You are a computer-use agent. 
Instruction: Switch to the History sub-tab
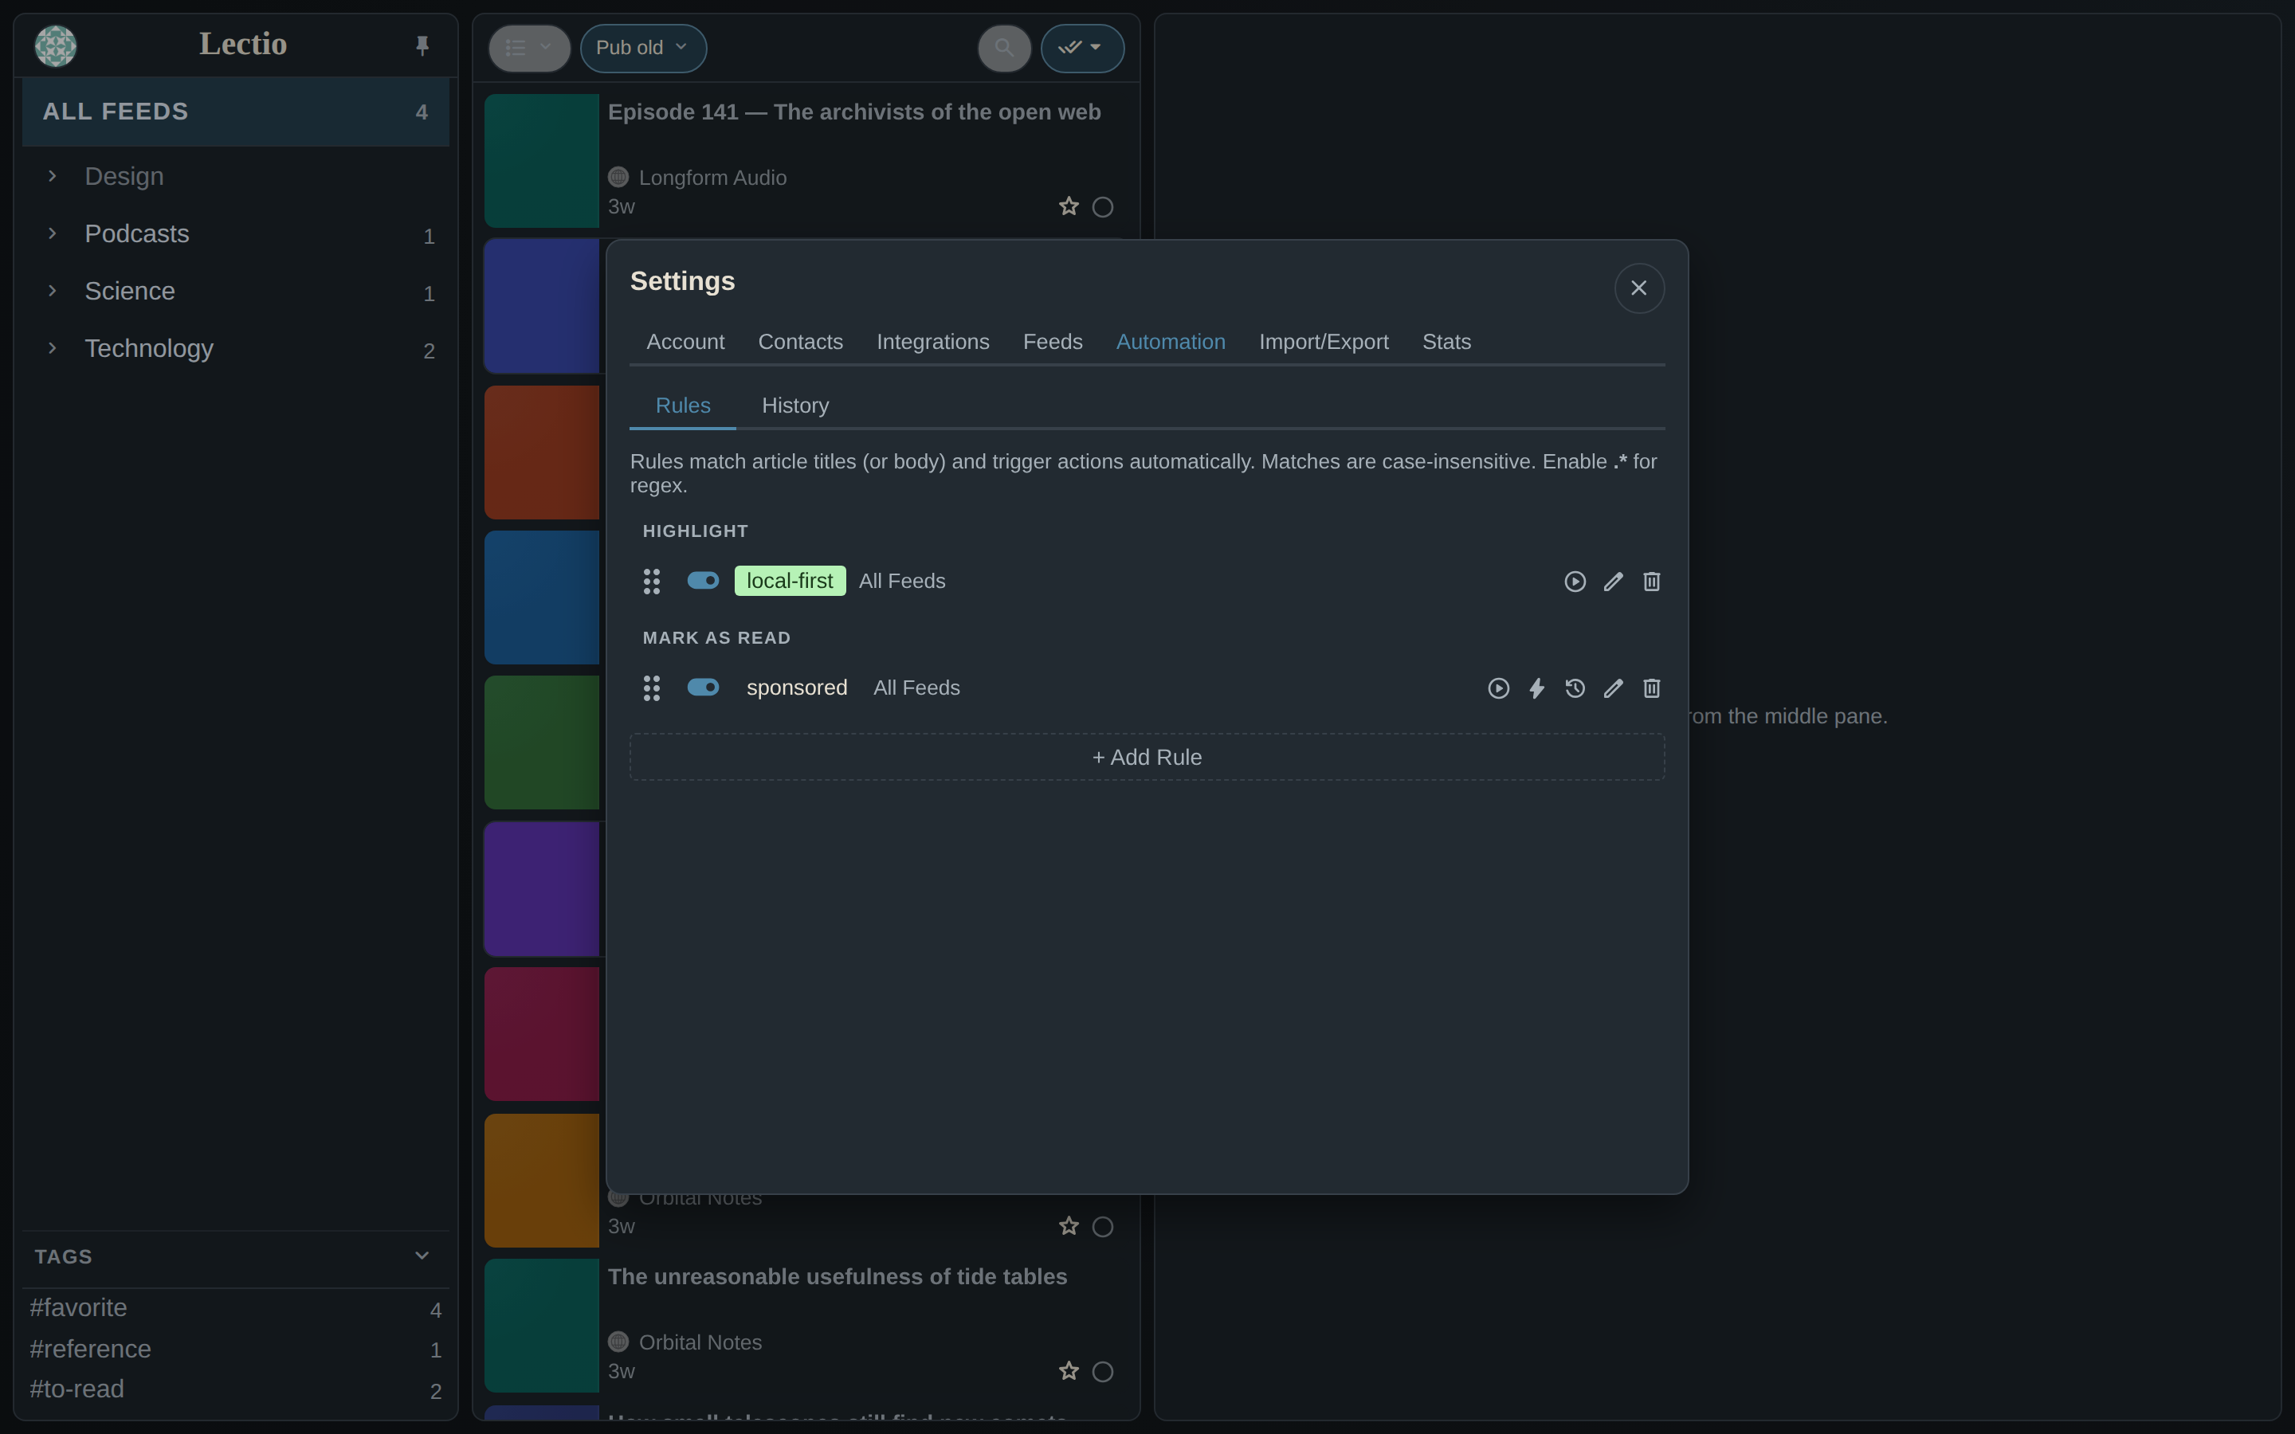[x=794, y=406]
